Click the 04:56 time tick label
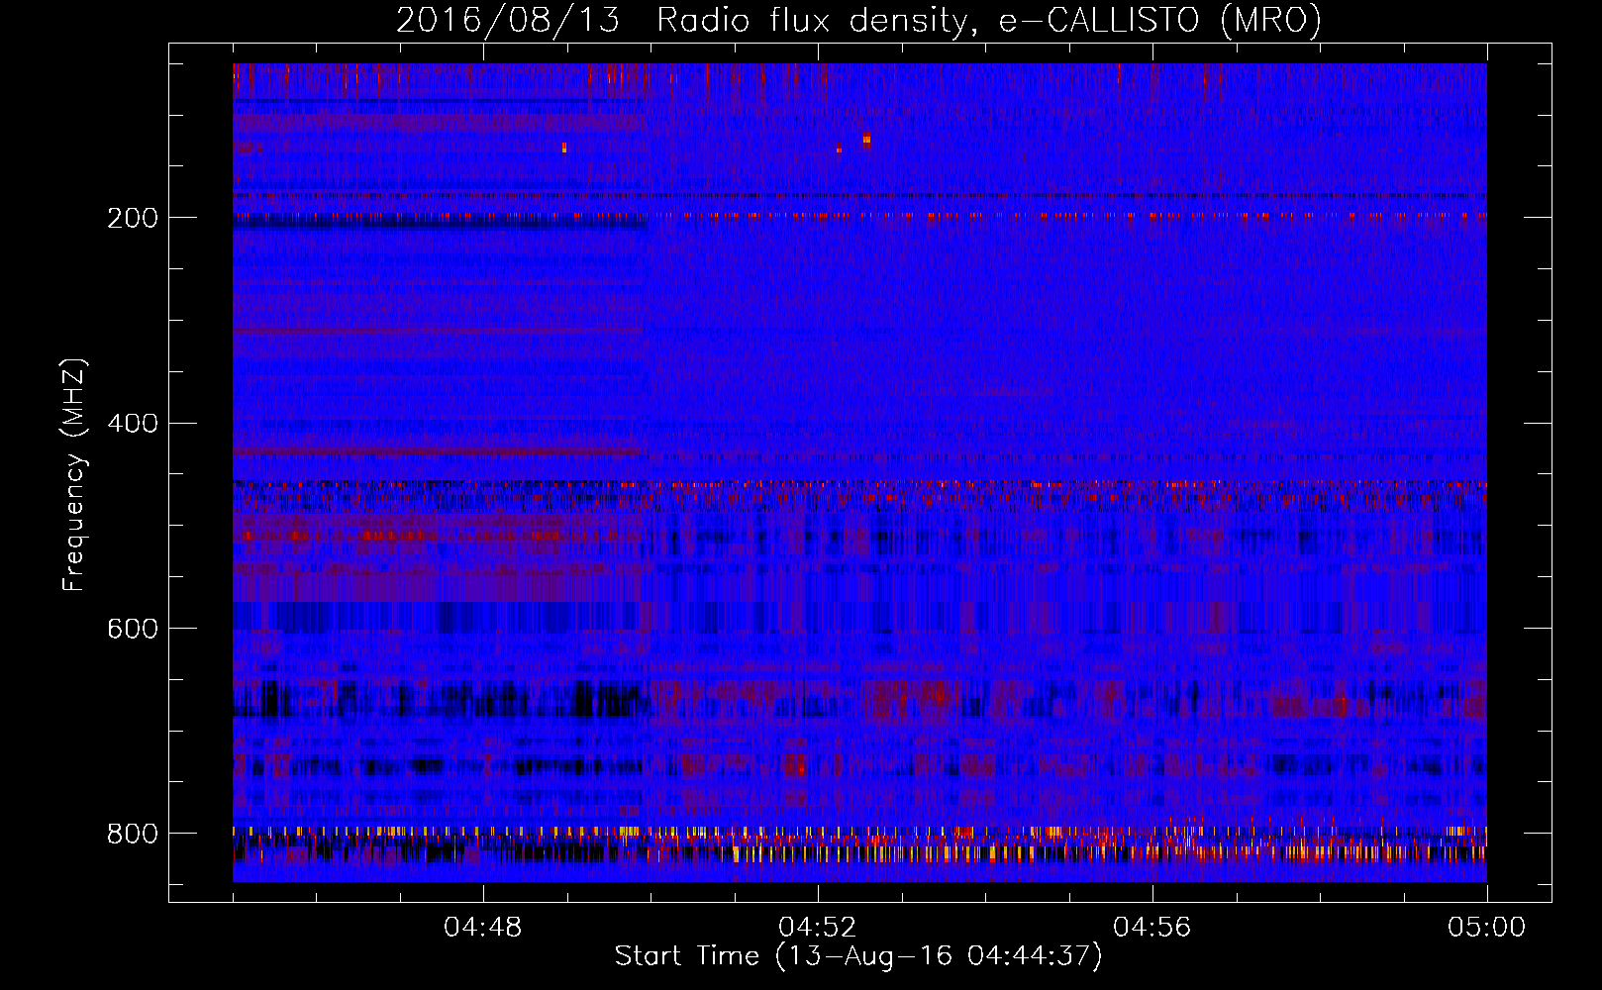This screenshot has height=990, width=1602. coord(1152,928)
